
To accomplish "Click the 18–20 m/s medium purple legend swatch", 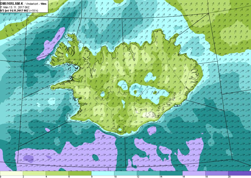I will pyautogui.click(x=217, y=173).
